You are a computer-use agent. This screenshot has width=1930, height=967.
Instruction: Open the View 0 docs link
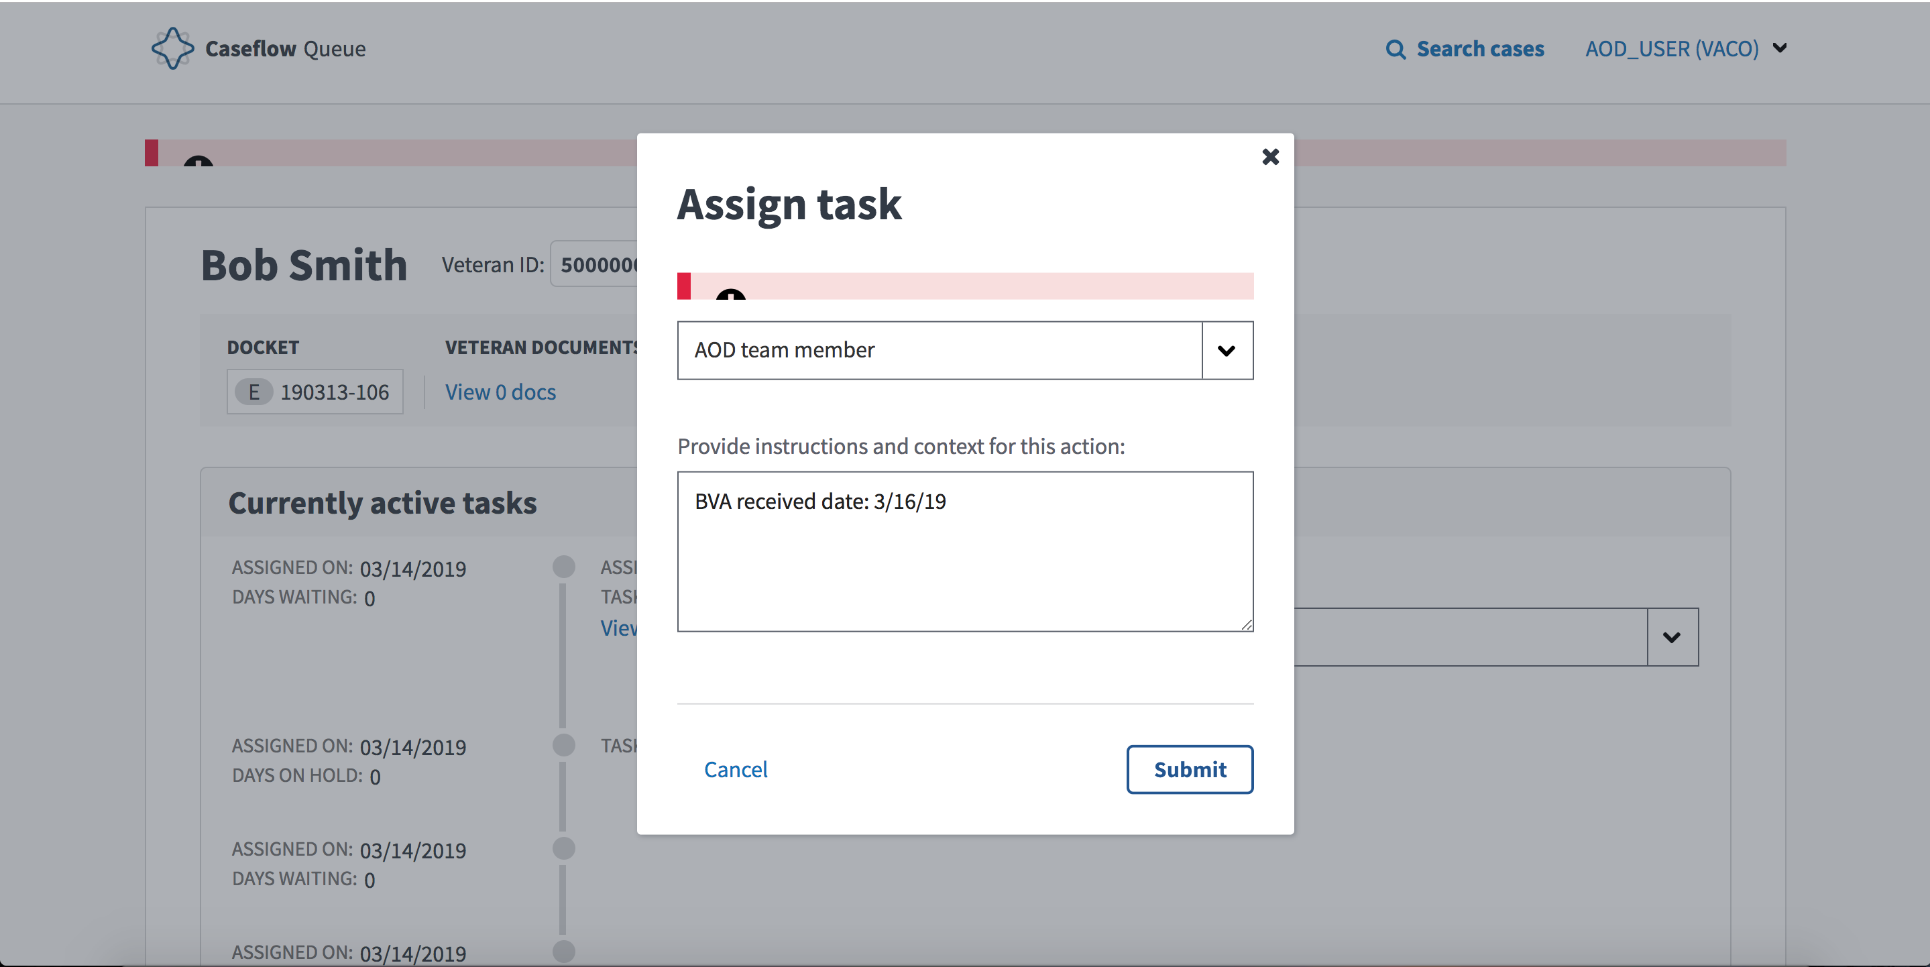[x=500, y=392]
